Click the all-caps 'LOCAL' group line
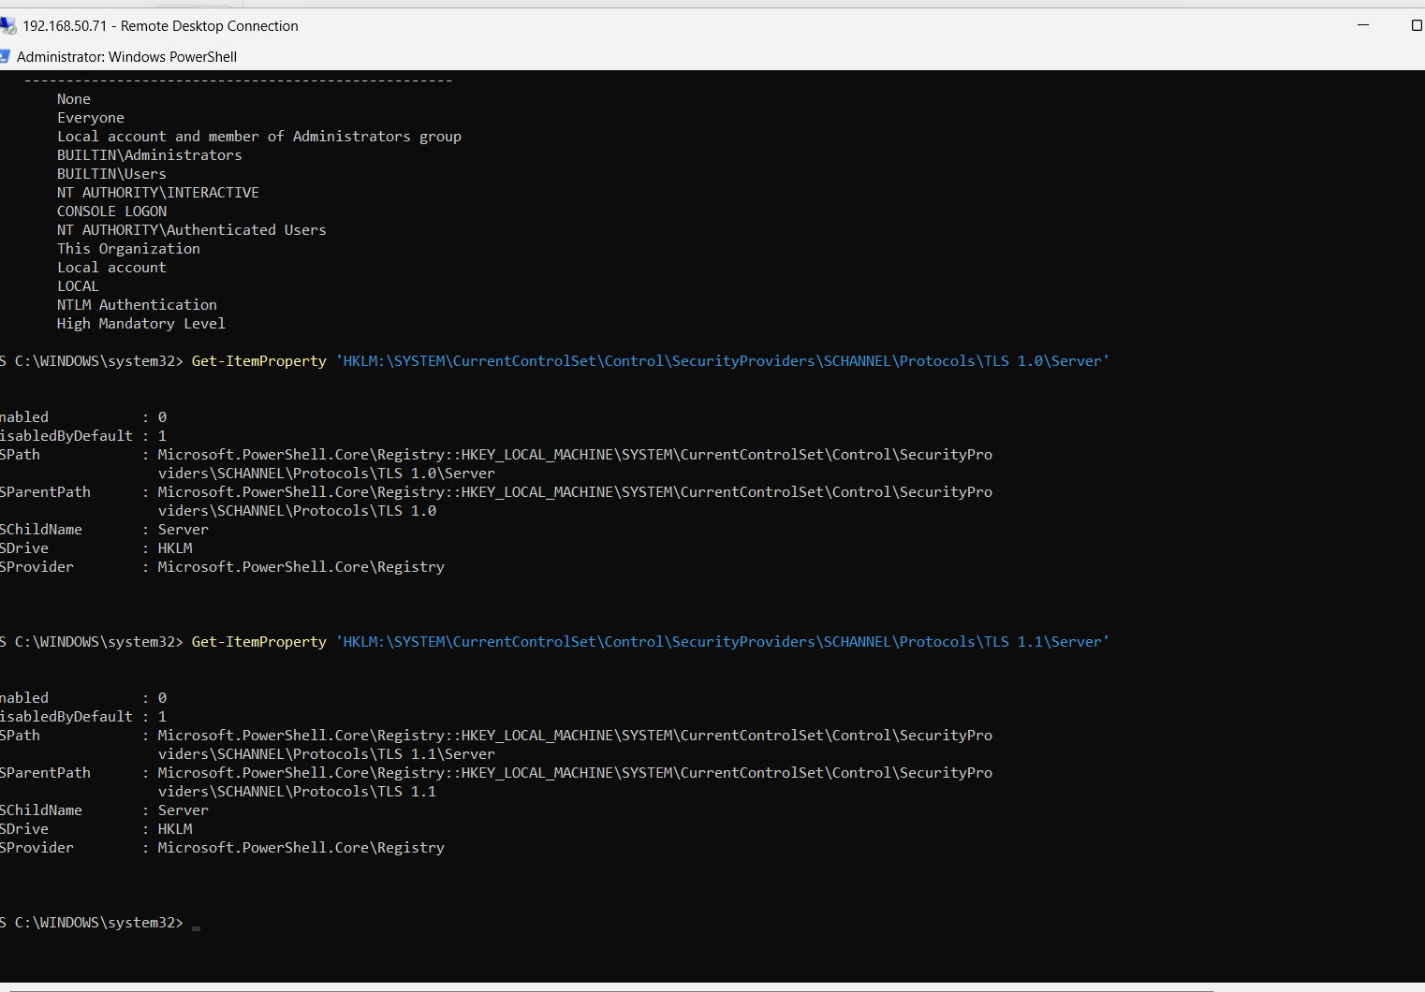The image size is (1425, 992). click(x=78, y=286)
